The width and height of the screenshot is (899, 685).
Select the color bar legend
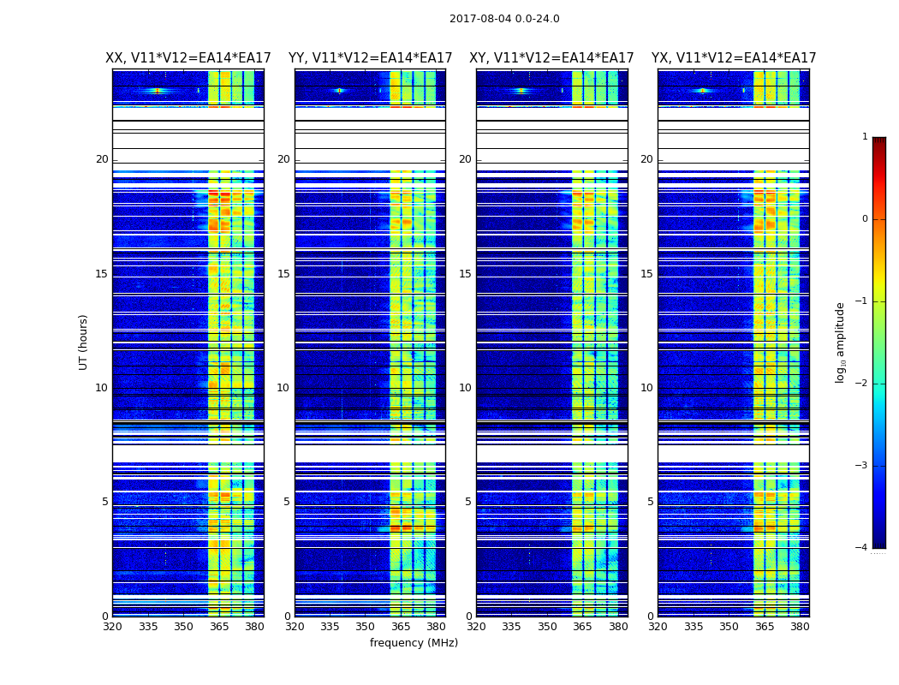[x=879, y=342]
